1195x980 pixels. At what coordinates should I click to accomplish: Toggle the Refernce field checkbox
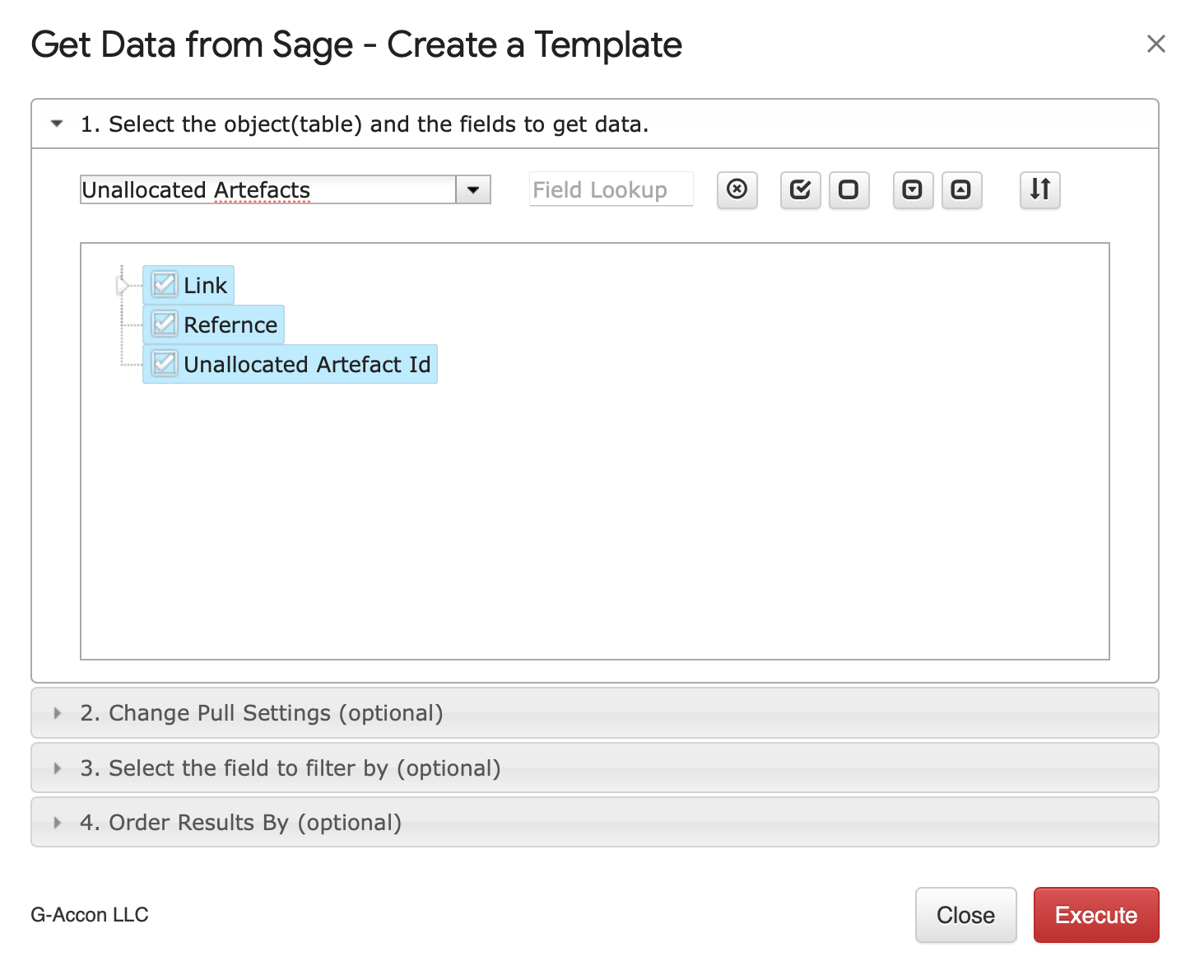pyautogui.click(x=165, y=324)
